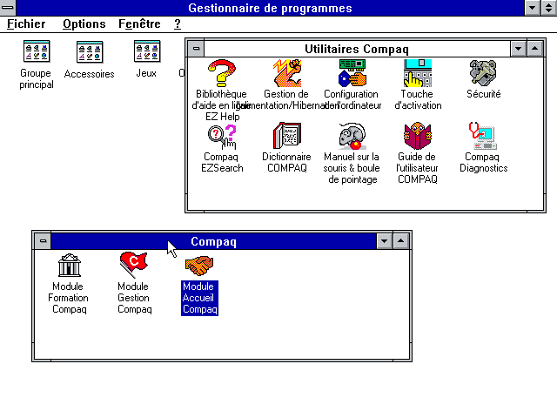Select the Groupe principal program group
Screen dimensions: 557x418
coord(36,52)
